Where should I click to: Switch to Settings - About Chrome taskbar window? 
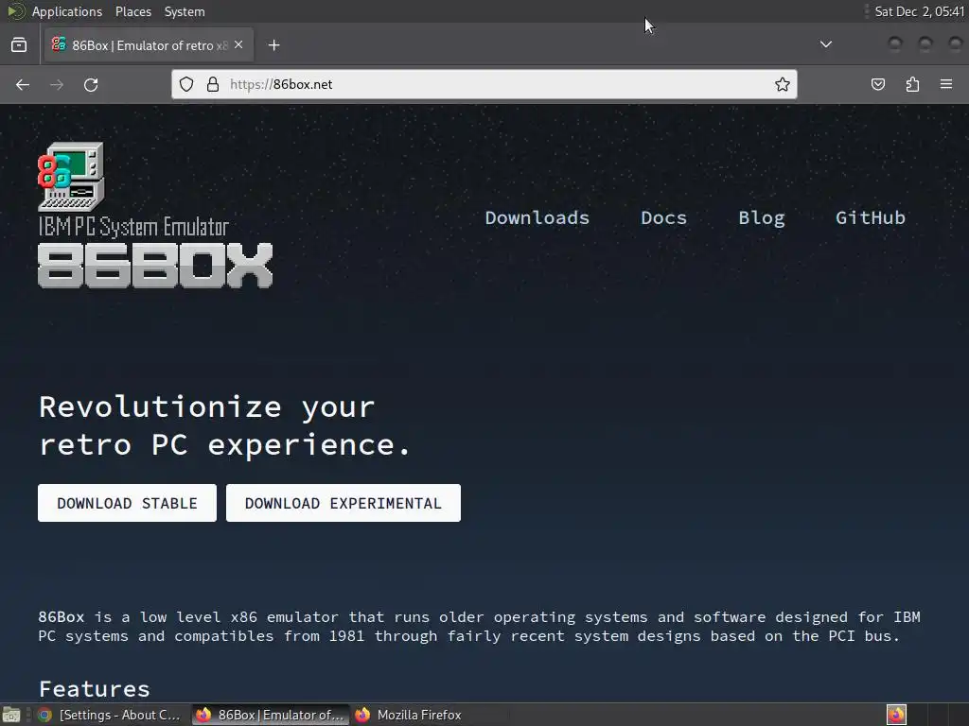click(x=110, y=715)
